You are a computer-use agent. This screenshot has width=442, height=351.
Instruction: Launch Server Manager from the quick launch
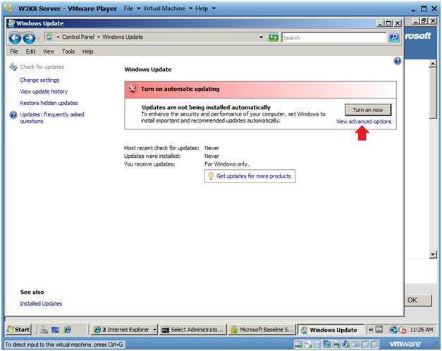(44, 329)
